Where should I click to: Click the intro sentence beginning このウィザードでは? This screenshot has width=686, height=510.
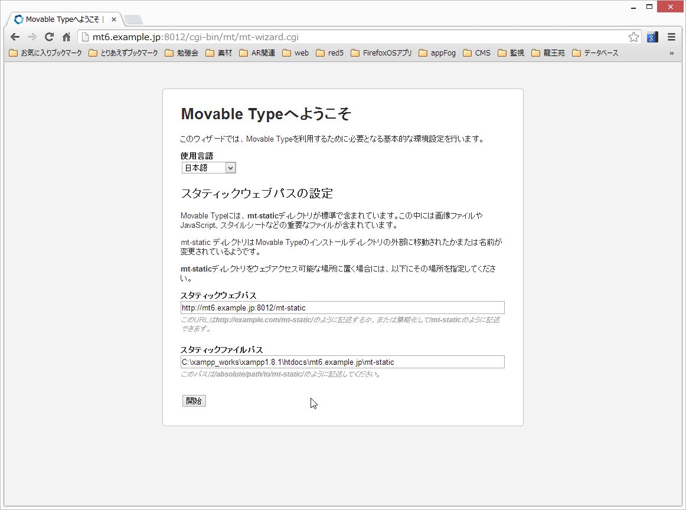332,139
